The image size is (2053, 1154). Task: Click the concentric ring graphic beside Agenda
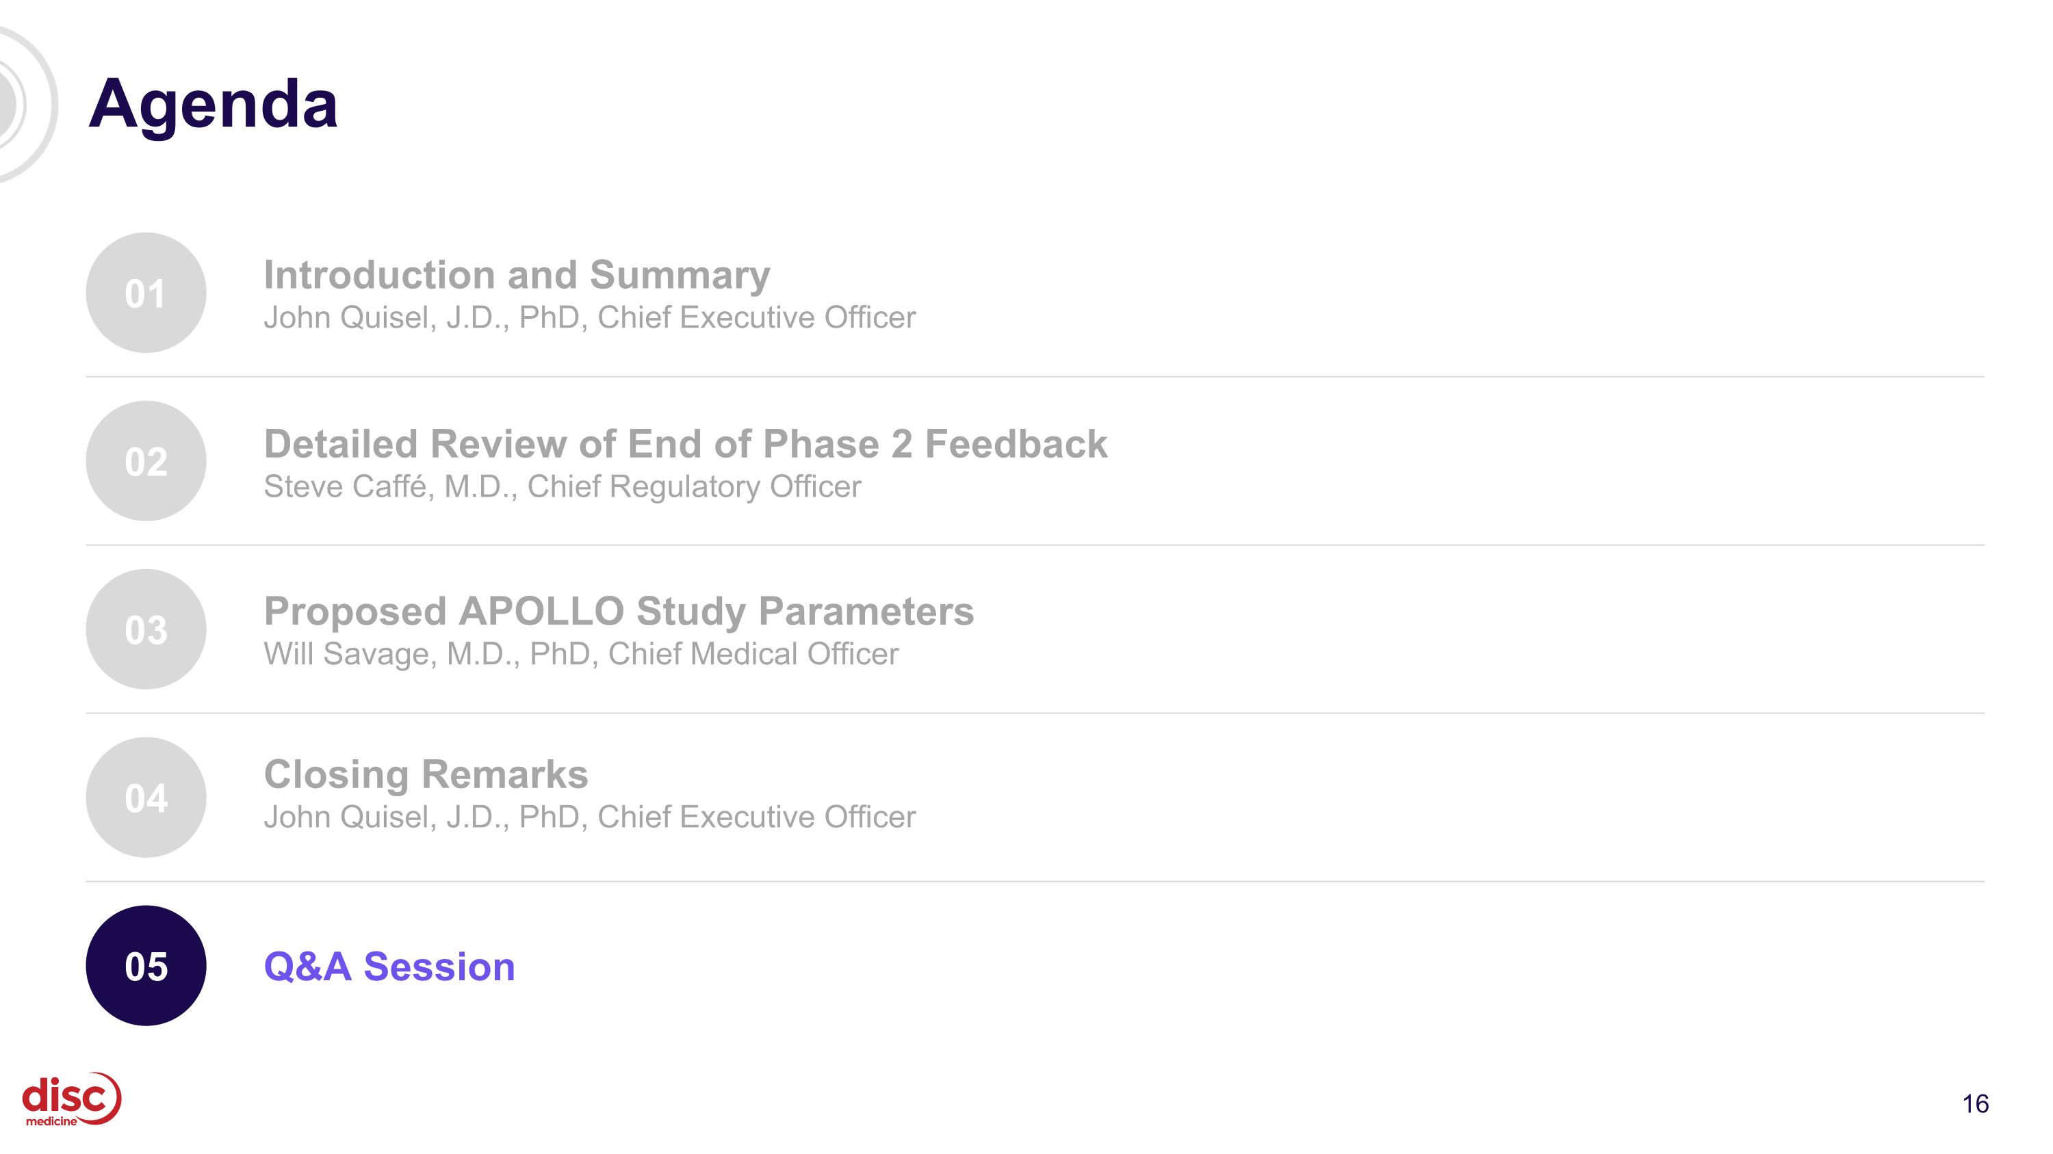coord(24,105)
